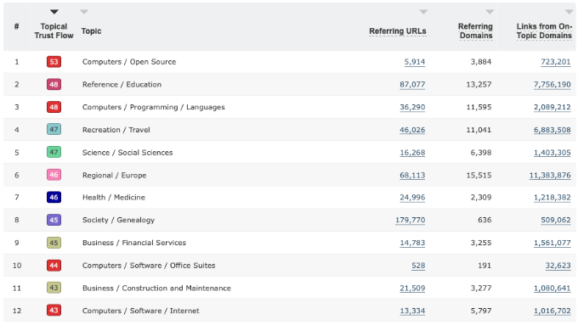This screenshot has height=325, width=578.
Task: Open on-topic links value 11,383,876
Action: 550,175
